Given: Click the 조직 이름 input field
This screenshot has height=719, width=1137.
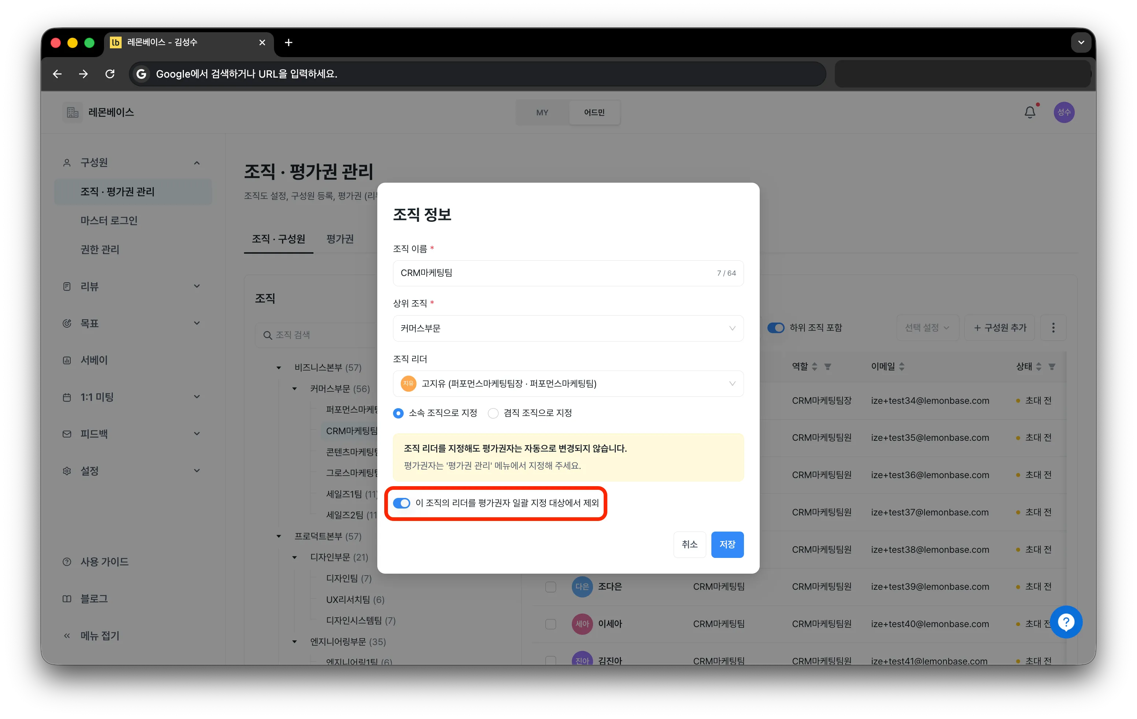Looking at the screenshot, I should click(x=568, y=273).
